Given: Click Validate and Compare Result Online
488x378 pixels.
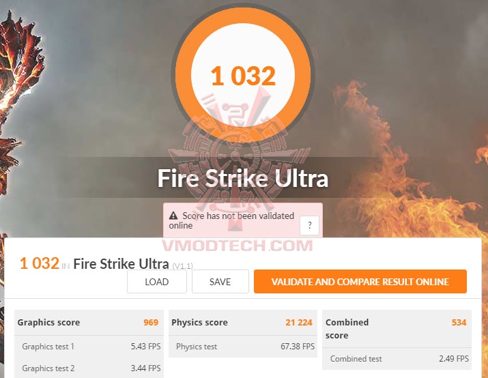Looking at the screenshot, I should click(360, 282).
